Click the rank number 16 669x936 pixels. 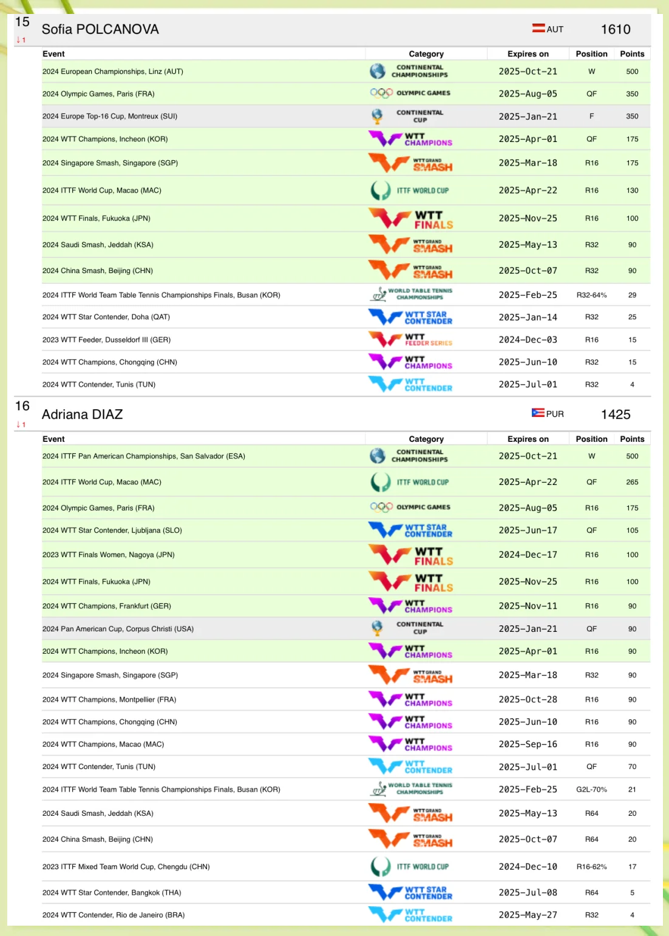coord(22,406)
